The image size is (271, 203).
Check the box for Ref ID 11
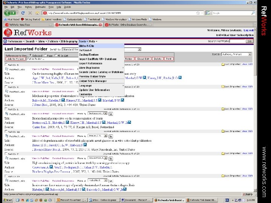tap(6, 131)
